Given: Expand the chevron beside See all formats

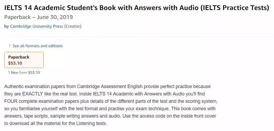Looking at the screenshot, I should point(10,46).
